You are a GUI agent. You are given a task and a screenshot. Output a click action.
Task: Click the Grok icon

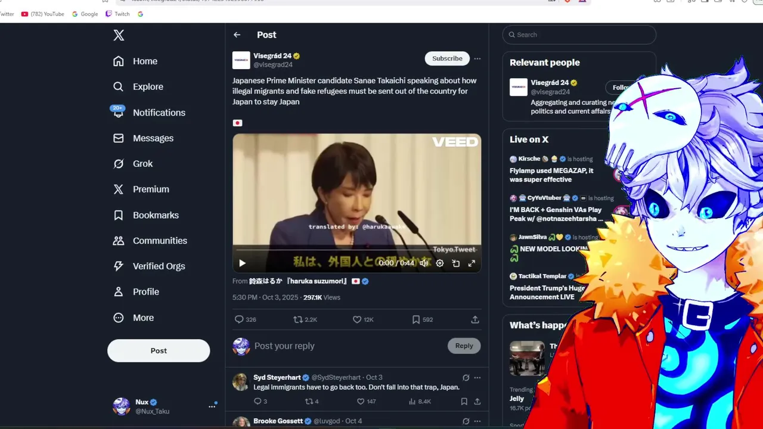coord(119,164)
